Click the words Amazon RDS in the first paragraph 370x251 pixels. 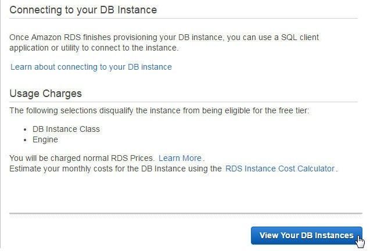point(56,37)
